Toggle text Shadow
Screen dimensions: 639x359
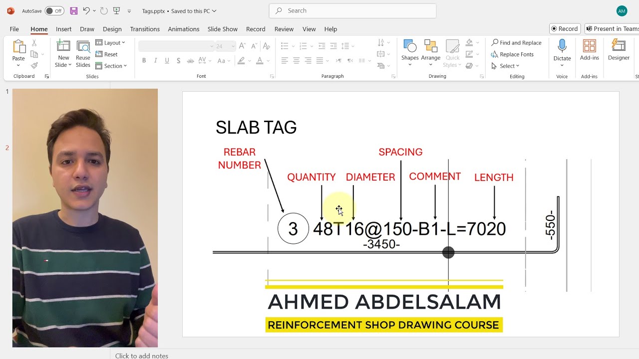tap(178, 61)
